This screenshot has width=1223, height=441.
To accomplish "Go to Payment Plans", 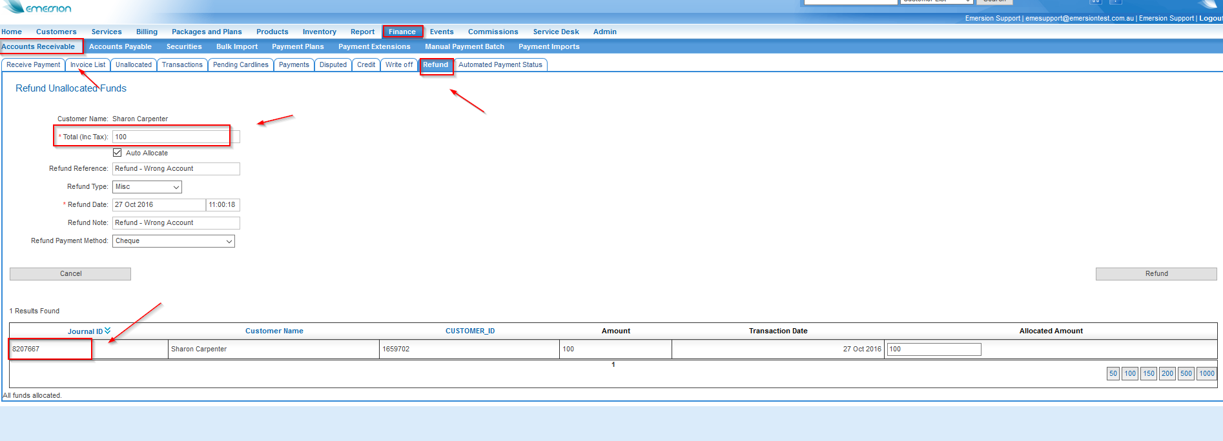I will [x=298, y=46].
